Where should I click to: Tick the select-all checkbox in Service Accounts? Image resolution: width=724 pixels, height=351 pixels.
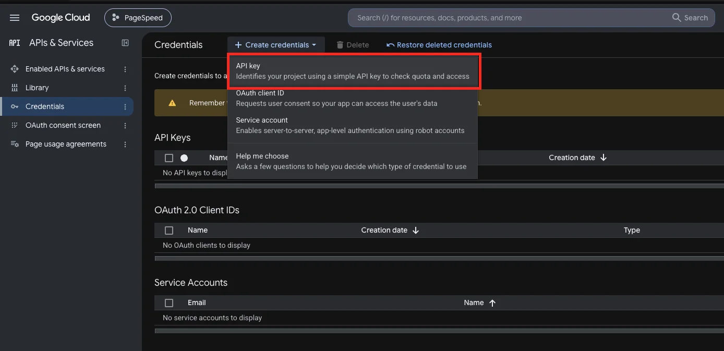pyautogui.click(x=169, y=302)
